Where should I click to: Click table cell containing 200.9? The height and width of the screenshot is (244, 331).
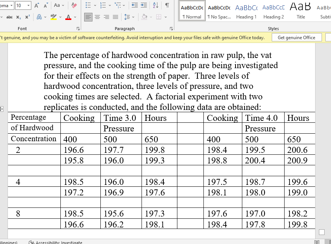coord(300,160)
